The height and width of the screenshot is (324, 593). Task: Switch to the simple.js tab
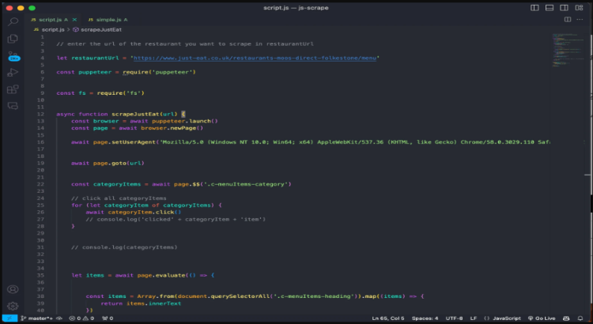click(x=108, y=20)
